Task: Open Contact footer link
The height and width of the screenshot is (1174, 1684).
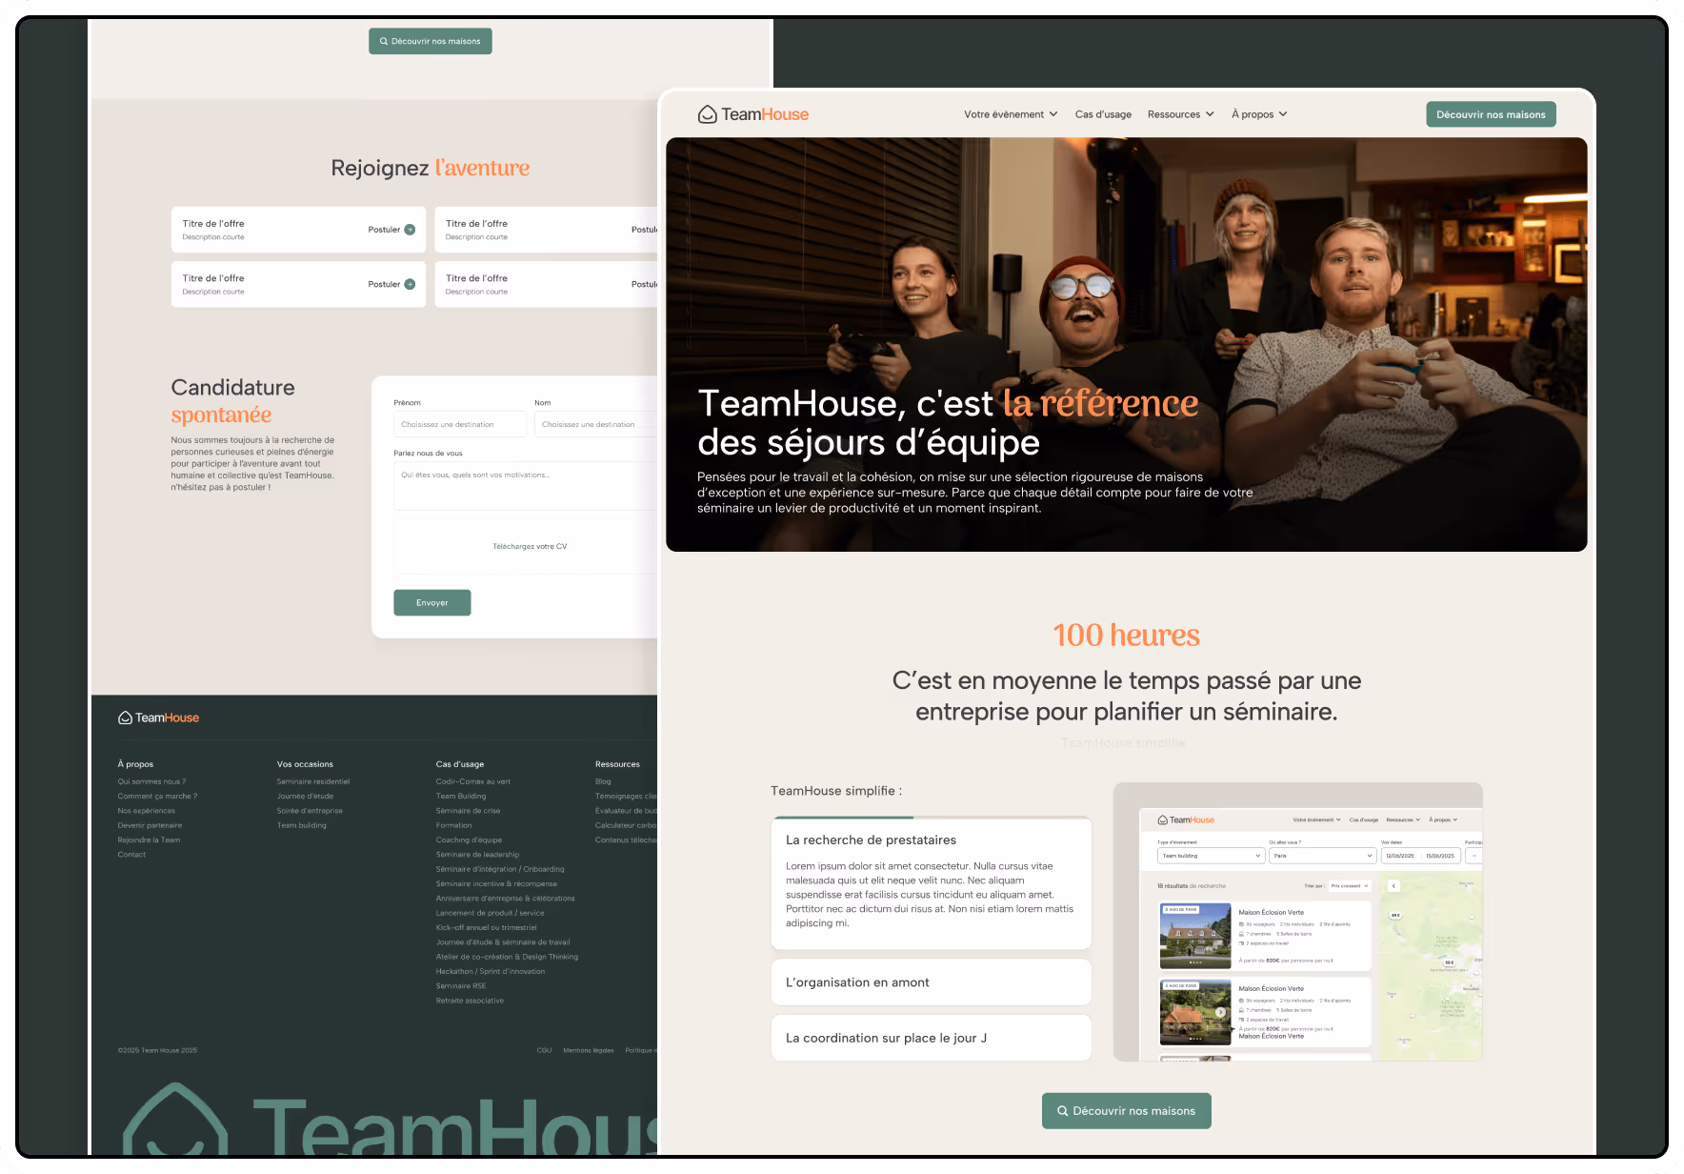Action: pyautogui.click(x=132, y=855)
